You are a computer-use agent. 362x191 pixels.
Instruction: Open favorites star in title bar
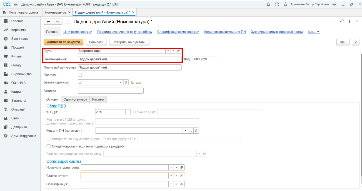pos(286,4)
